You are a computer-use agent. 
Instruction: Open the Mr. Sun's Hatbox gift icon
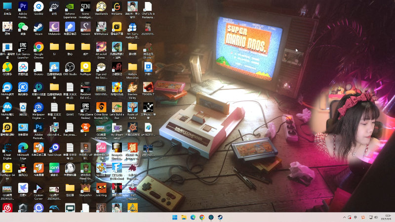click(132, 30)
